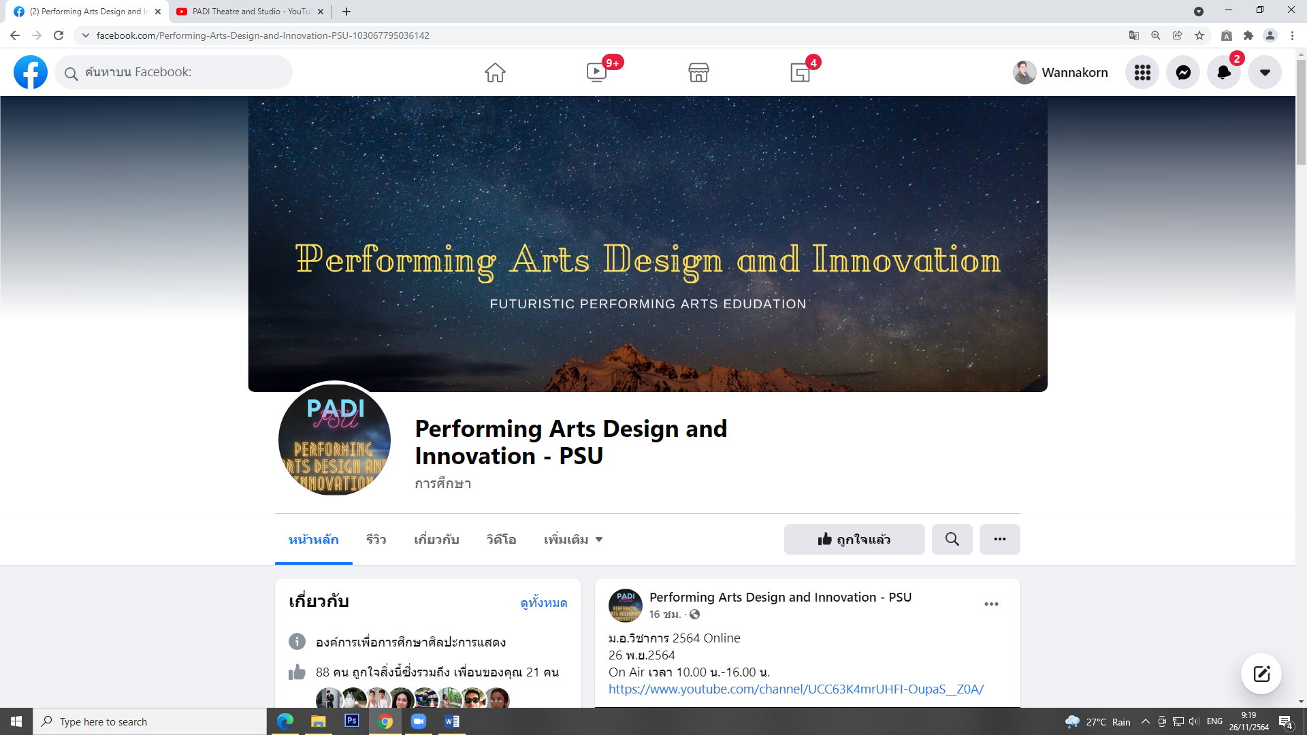Image resolution: width=1307 pixels, height=735 pixels.
Task: Switch to the รีวิว (Reviews) tab
Action: pos(376,539)
